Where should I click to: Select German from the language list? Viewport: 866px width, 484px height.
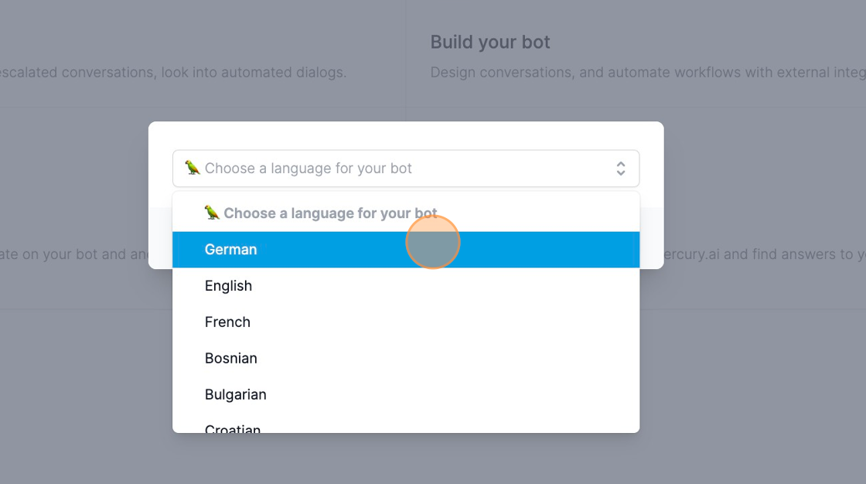406,250
